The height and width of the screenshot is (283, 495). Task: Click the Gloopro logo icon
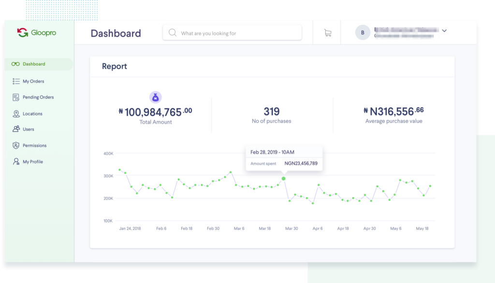22,33
